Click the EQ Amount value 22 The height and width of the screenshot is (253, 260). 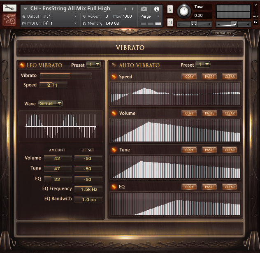tap(58, 179)
